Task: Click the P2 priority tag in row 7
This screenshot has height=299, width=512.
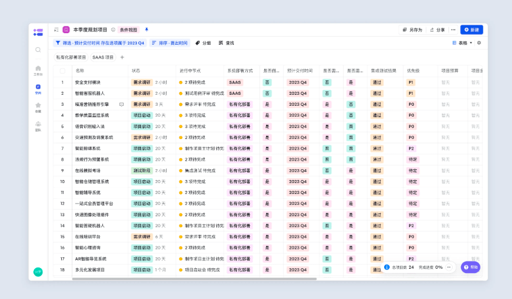Action: (411, 149)
